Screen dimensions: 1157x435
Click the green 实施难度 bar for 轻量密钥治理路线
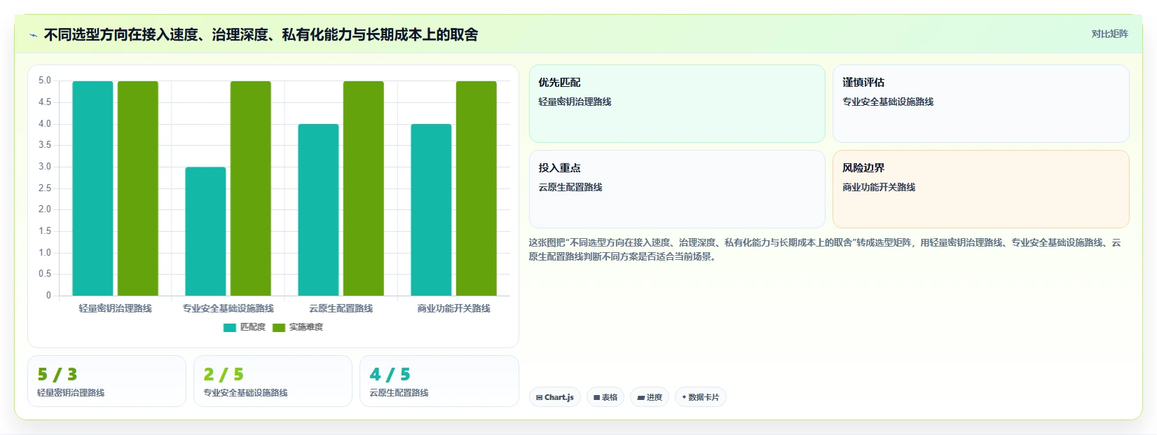(x=138, y=188)
